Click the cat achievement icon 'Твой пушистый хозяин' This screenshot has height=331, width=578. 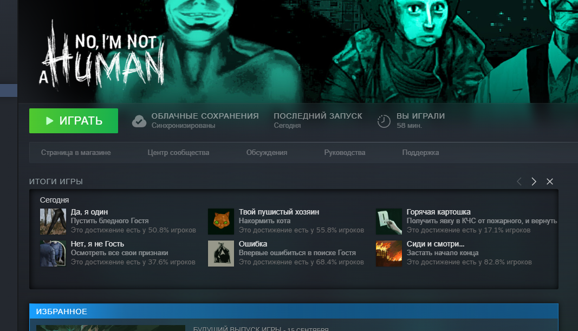pos(221,222)
